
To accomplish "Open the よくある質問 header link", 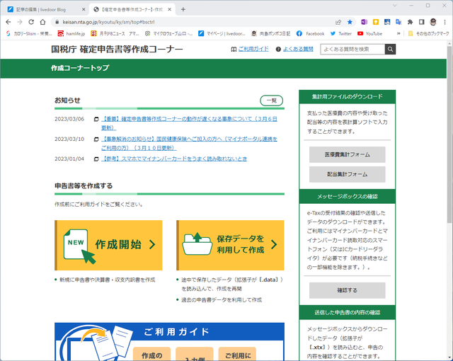I will 298,49.
